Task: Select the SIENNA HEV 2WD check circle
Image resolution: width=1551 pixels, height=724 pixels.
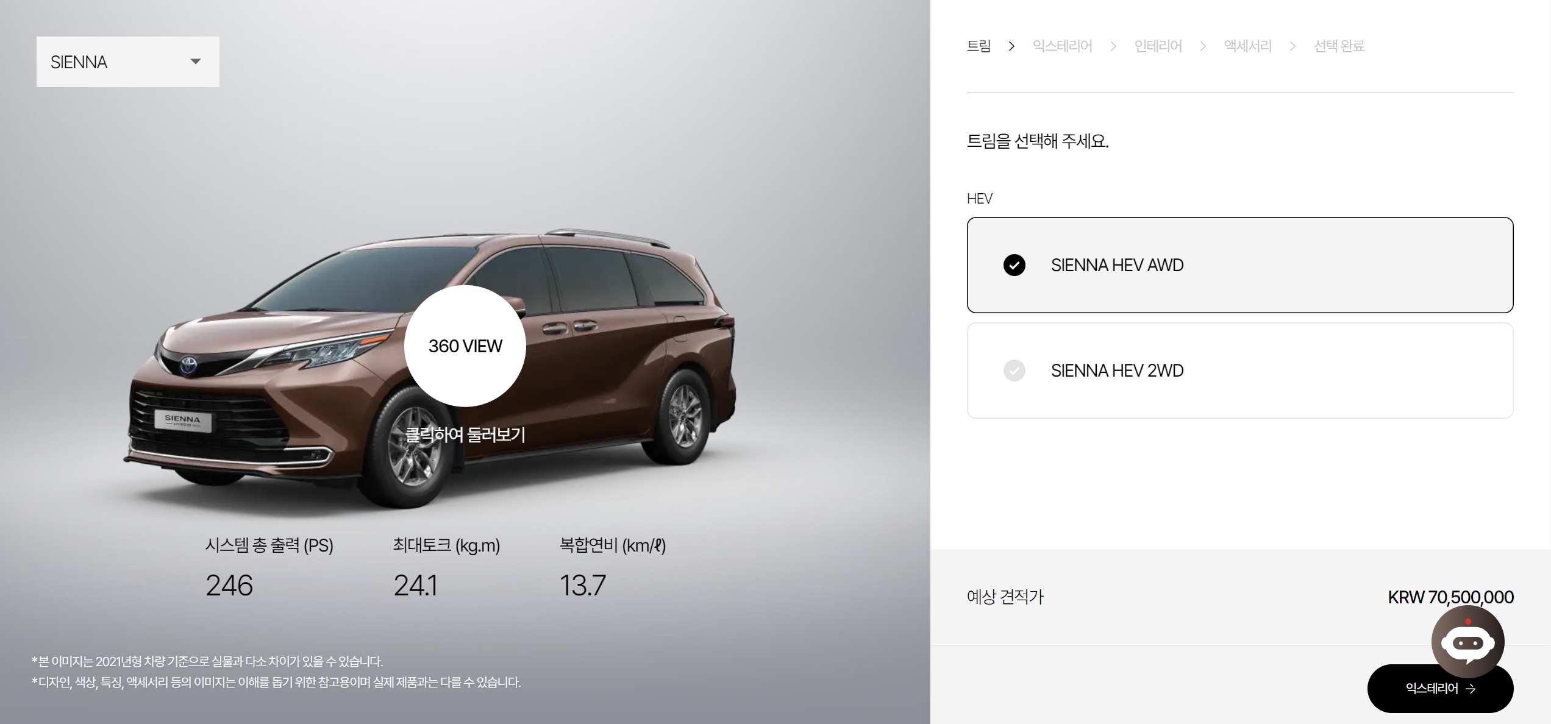Action: [1014, 371]
